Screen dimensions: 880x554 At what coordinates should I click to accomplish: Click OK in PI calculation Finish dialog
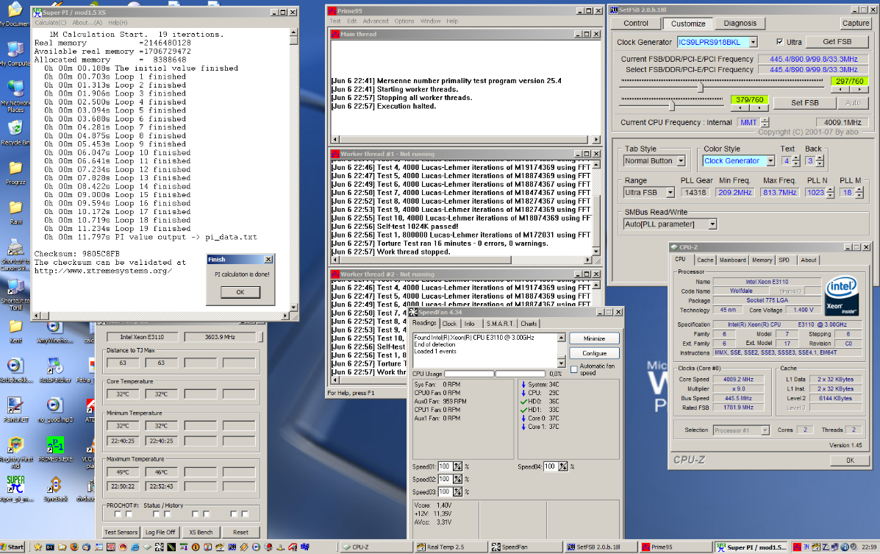240,292
